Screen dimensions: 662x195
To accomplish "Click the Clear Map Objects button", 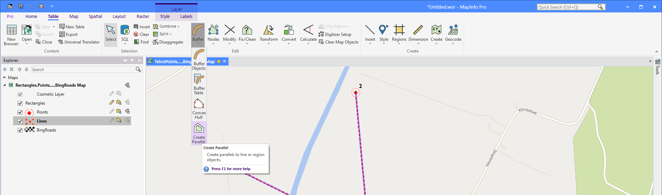I will [x=339, y=42].
